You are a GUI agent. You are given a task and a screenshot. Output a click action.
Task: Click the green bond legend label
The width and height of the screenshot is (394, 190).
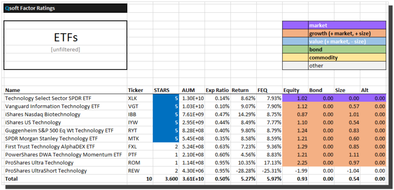click(347, 50)
